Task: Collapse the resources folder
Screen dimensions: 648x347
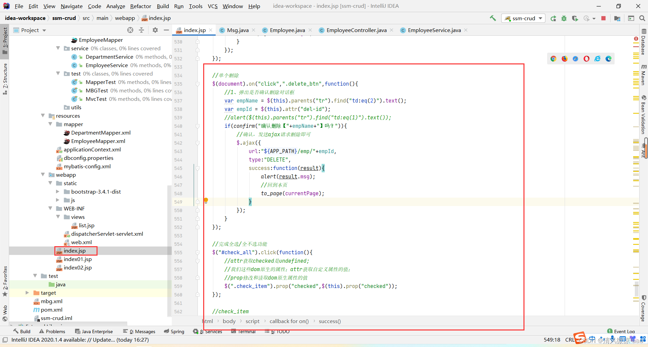Action: [x=43, y=116]
